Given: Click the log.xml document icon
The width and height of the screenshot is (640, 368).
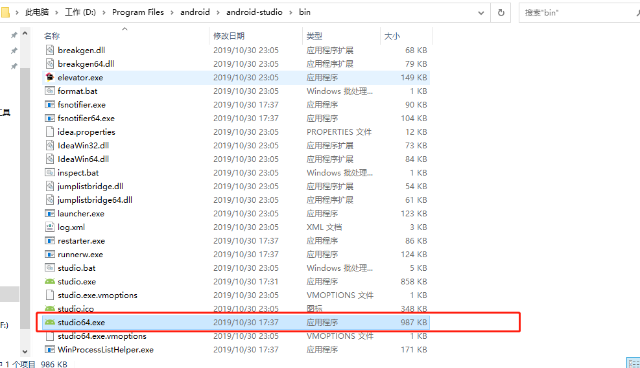Looking at the screenshot, I should [50, 227].
